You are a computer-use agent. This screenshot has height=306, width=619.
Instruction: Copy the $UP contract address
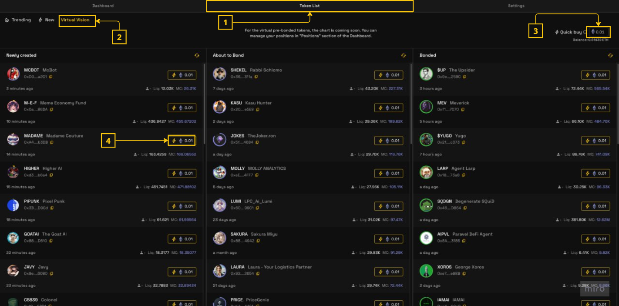click(x=464, y=77)
